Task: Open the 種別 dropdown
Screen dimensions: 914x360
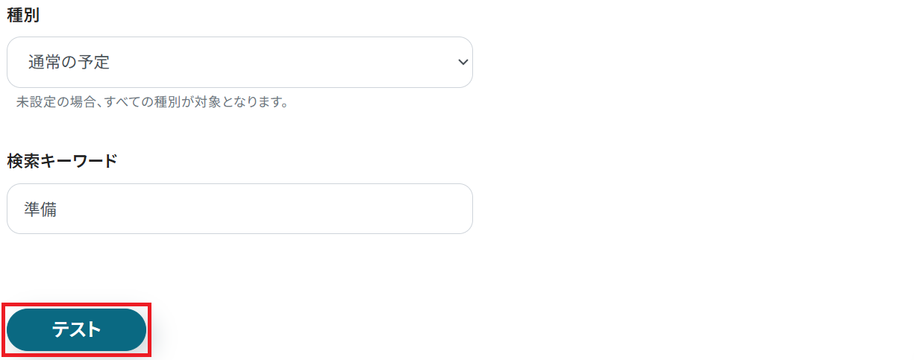Action: [x=239, y=63]
